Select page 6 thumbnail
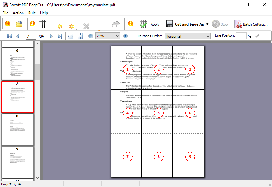Viewport: 272px width, 187px height. tap(17, 64)
